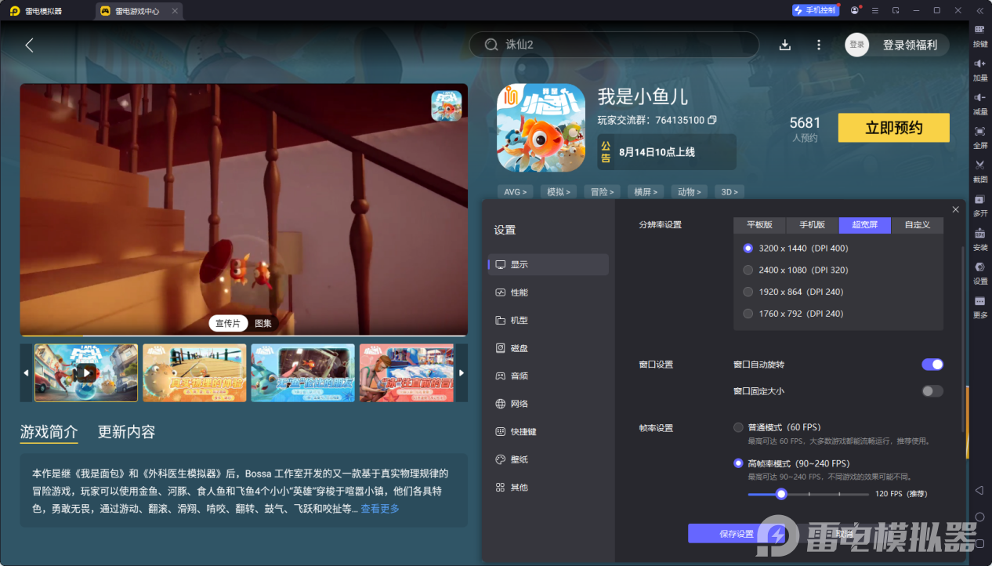
Task: Open the download manager icon
Action: pos(784,45)
